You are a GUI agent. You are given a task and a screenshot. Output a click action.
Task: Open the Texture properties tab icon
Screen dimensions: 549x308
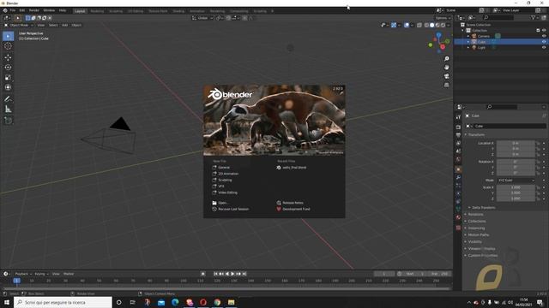pyautogui.click(x=458, y=228)
